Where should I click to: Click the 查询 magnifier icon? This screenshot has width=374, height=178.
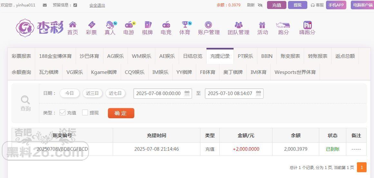click(25, 100)
